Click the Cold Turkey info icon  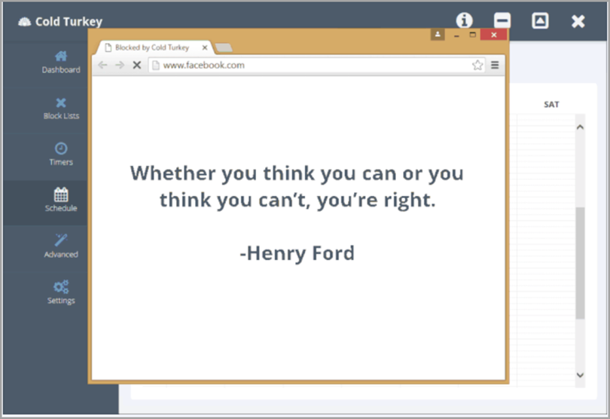[x=464, y=20]
